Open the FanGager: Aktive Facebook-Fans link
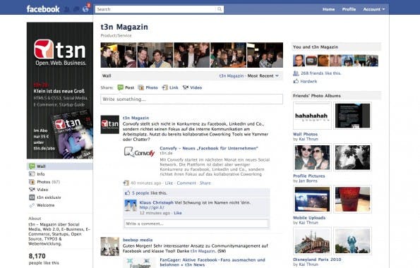This screenshot has width=420, height=268. coord(212,262)
